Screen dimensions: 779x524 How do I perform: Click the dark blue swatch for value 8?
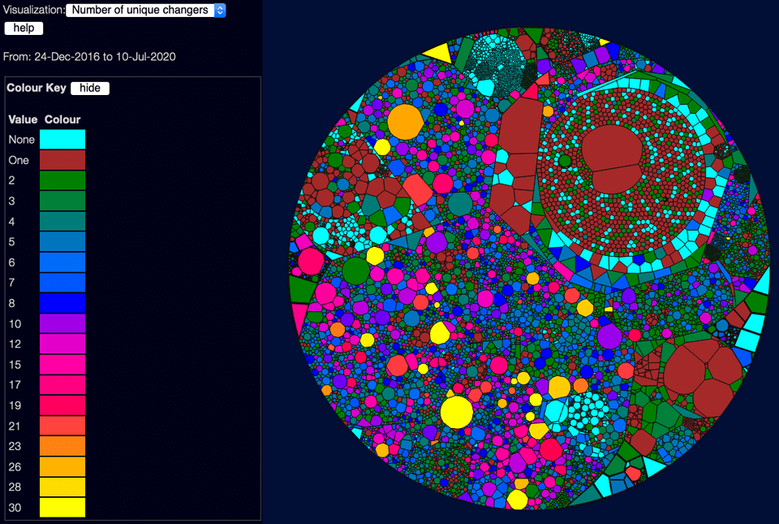[62, 303]
